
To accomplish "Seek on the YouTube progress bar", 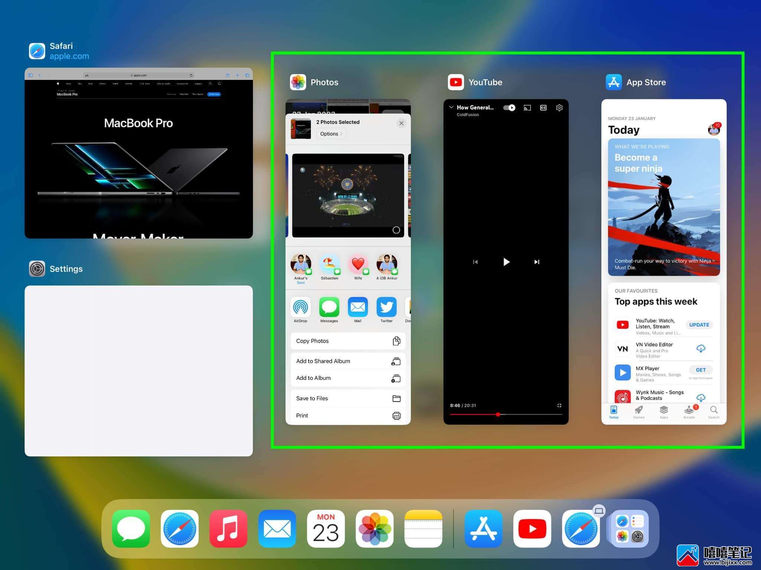I will point(506,415).
